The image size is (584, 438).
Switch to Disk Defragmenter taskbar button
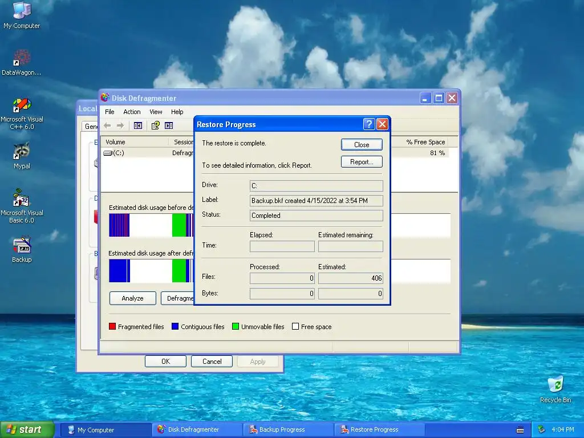[x=197, y=430]
